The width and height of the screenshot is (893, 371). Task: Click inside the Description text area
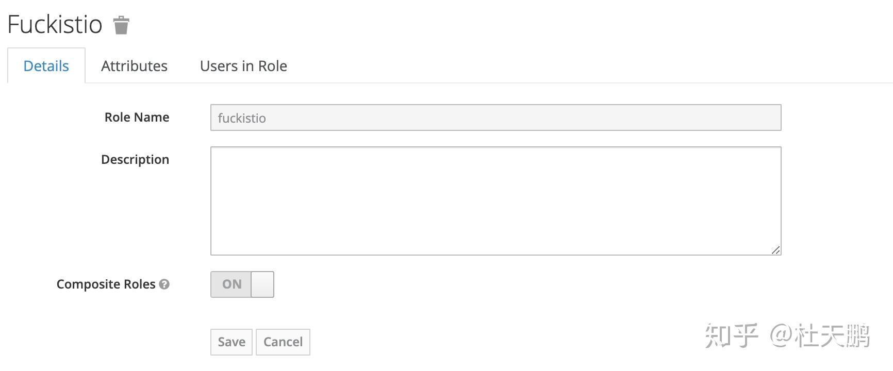click(496, 201)
